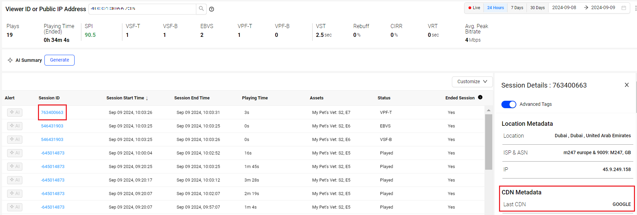The image size is (637, 215).
Task: Click AI icon for session 763400663
Action: click(x=15, y=112)
